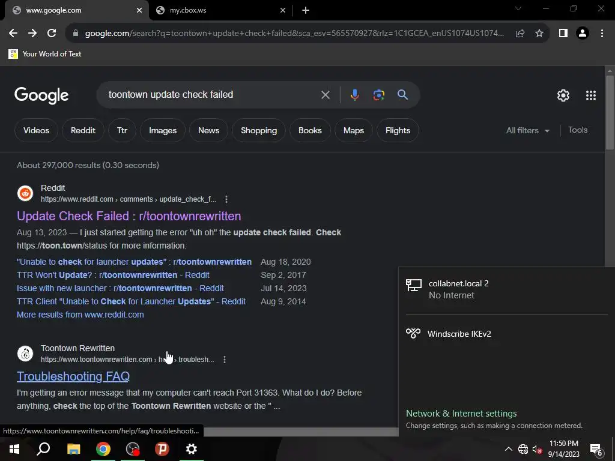This screenshot has width=615, height=461.
Task: Open more options for Toontown Rewritten result
Action: point(225,360)
